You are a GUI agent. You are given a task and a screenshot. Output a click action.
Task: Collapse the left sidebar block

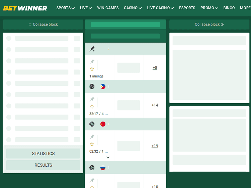[43, 24]
